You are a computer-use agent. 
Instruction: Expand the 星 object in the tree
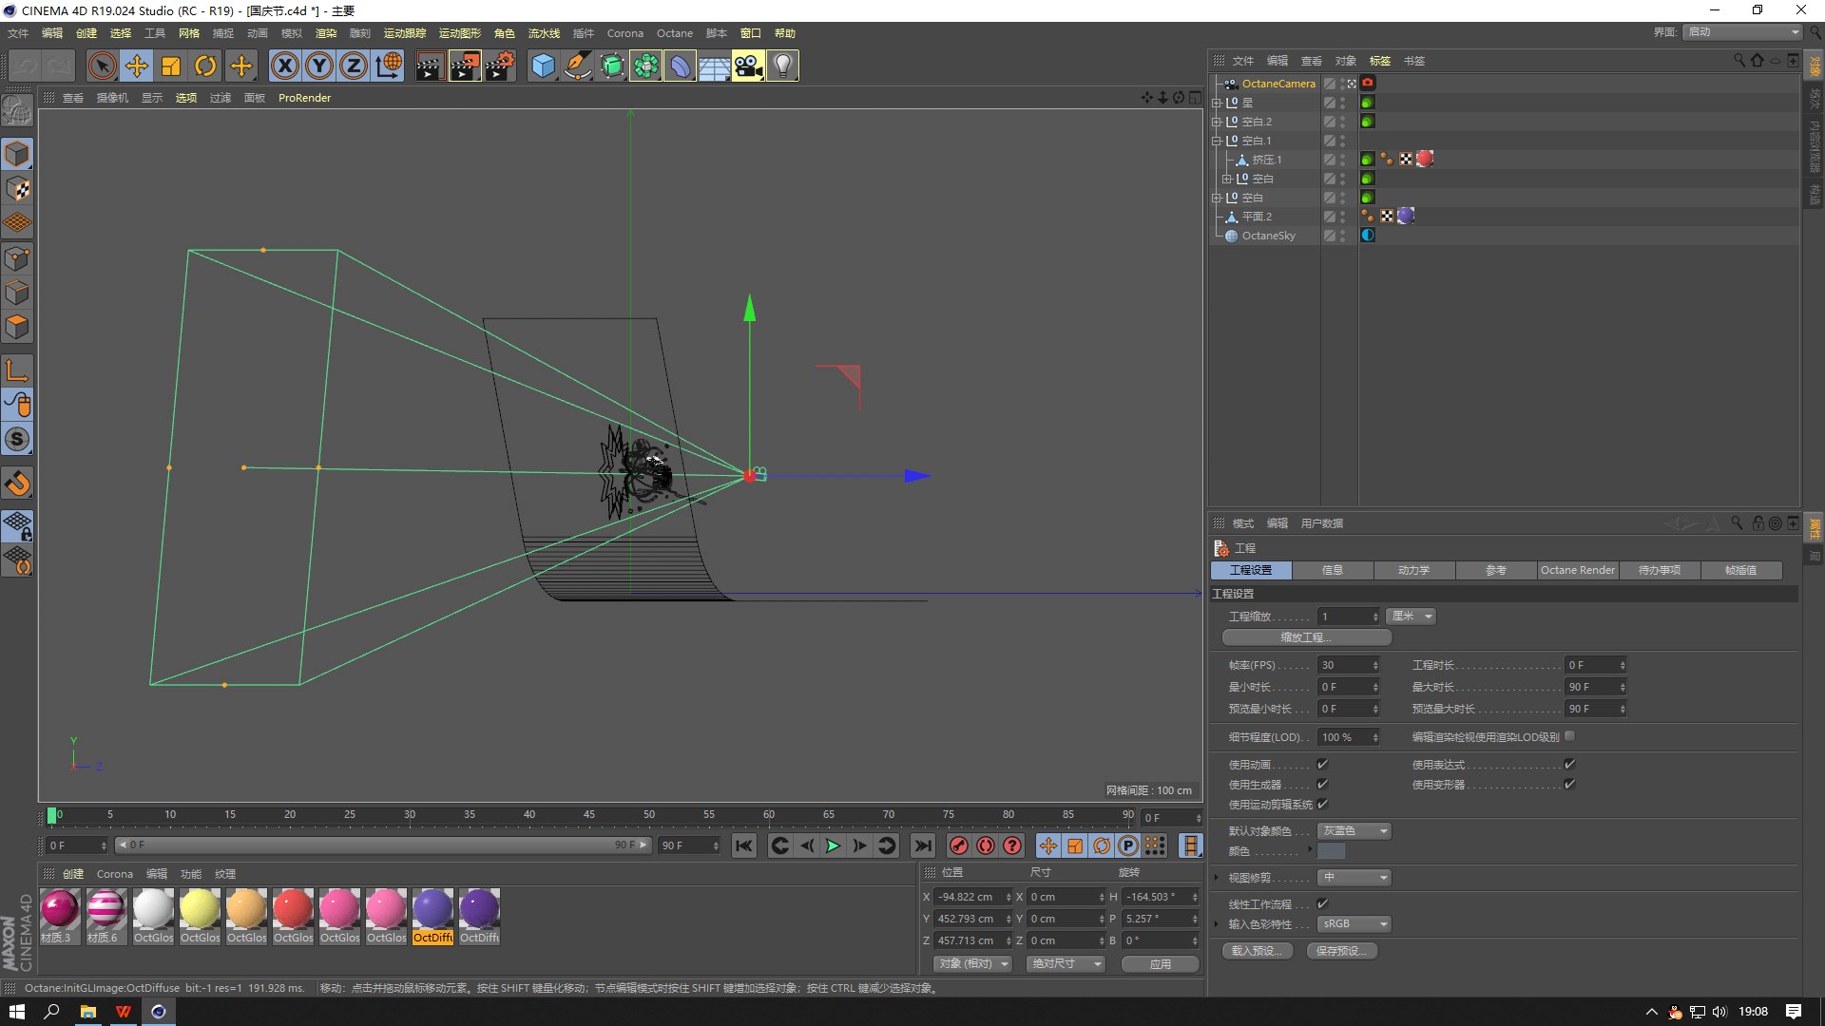click(1217, 103)
